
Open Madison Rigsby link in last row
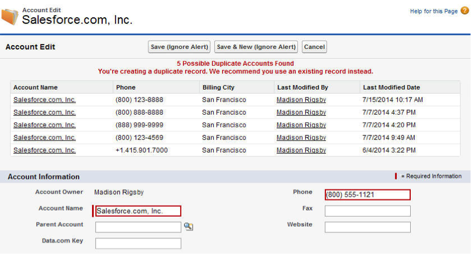tap(301, 150)
